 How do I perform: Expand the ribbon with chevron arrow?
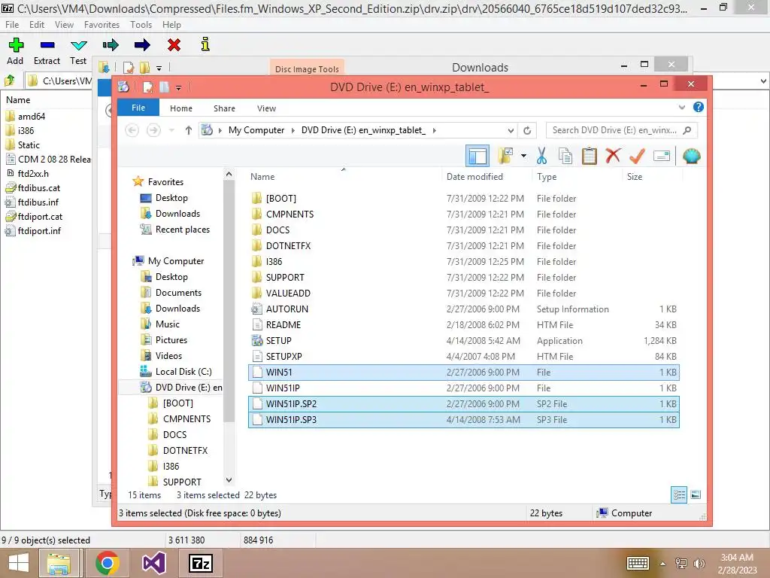point(681,107)
